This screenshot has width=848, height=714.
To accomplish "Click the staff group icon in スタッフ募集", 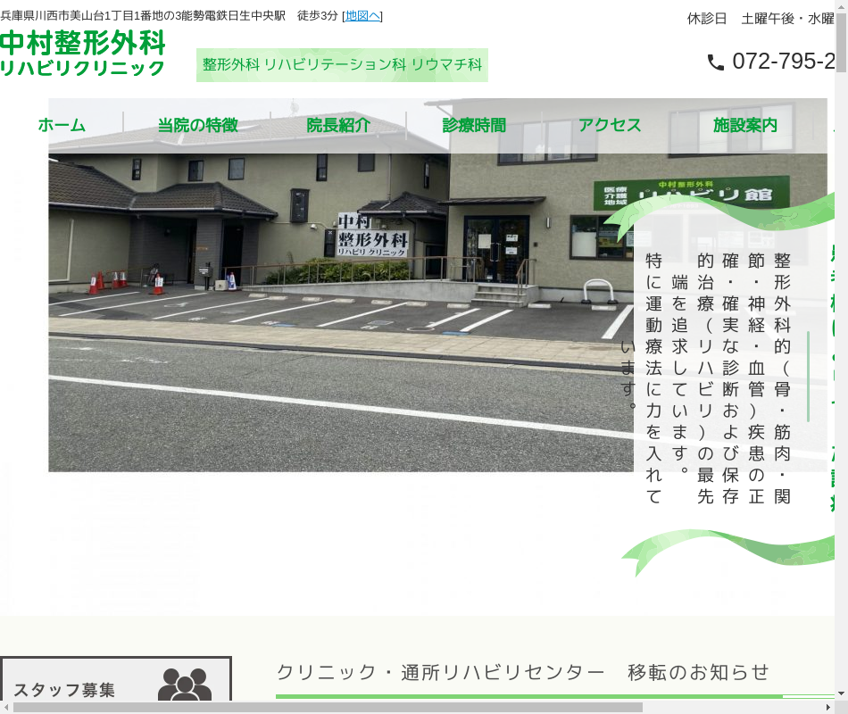I will [185, 685].
